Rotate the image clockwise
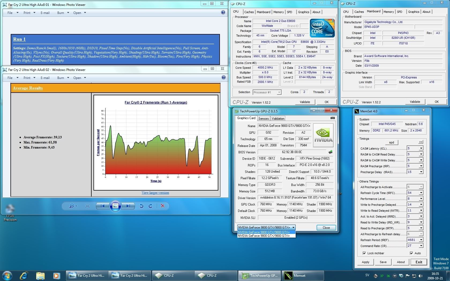 click(151, 206)
